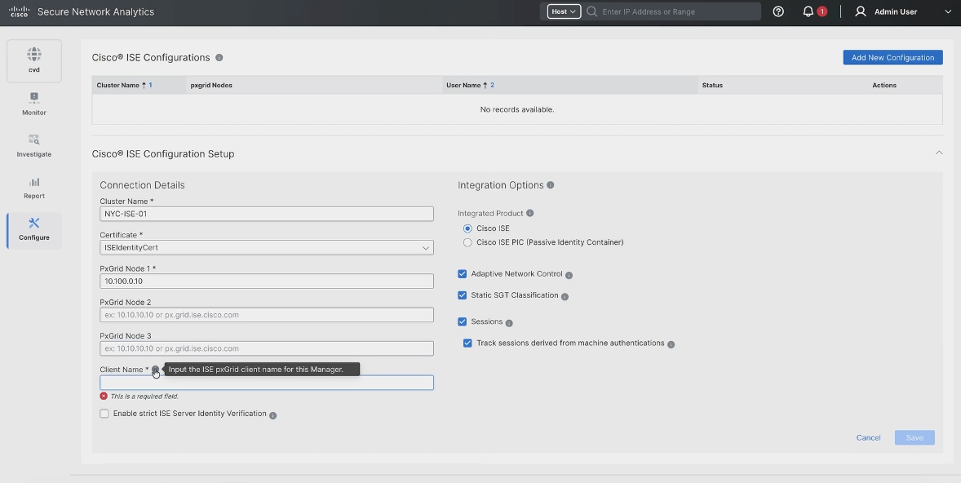Click the info icon beside Client Name
Viewport: 961px width, 483px height.
(156, 370)
